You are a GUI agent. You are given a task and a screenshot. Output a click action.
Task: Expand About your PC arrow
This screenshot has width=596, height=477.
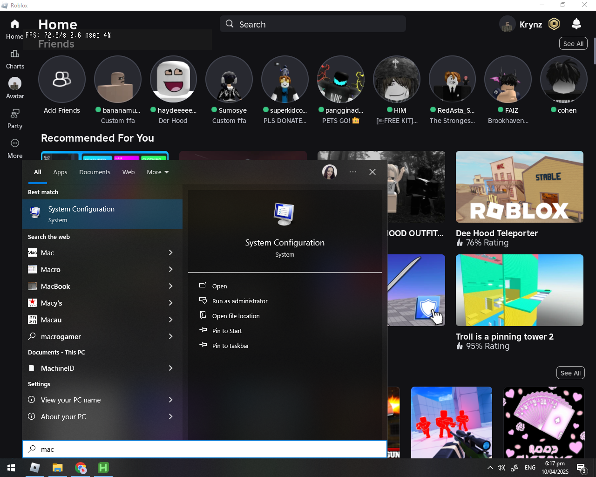point(170,416)
